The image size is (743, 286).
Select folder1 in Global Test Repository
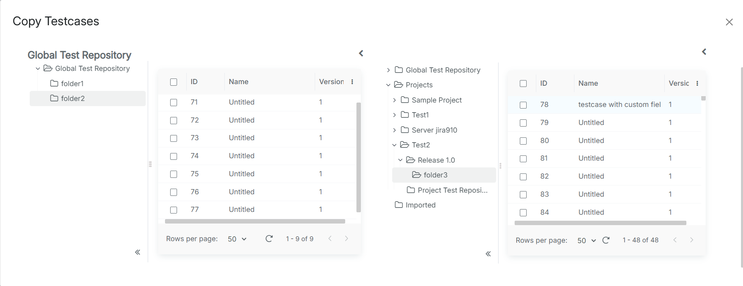click(72, 83)
